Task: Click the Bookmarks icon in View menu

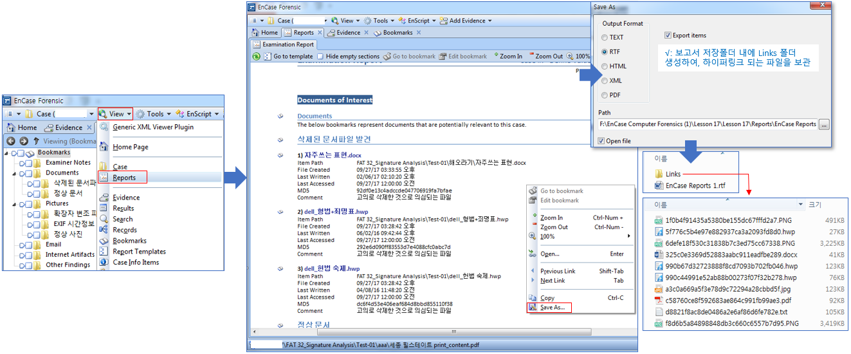Action: point(104,241)
